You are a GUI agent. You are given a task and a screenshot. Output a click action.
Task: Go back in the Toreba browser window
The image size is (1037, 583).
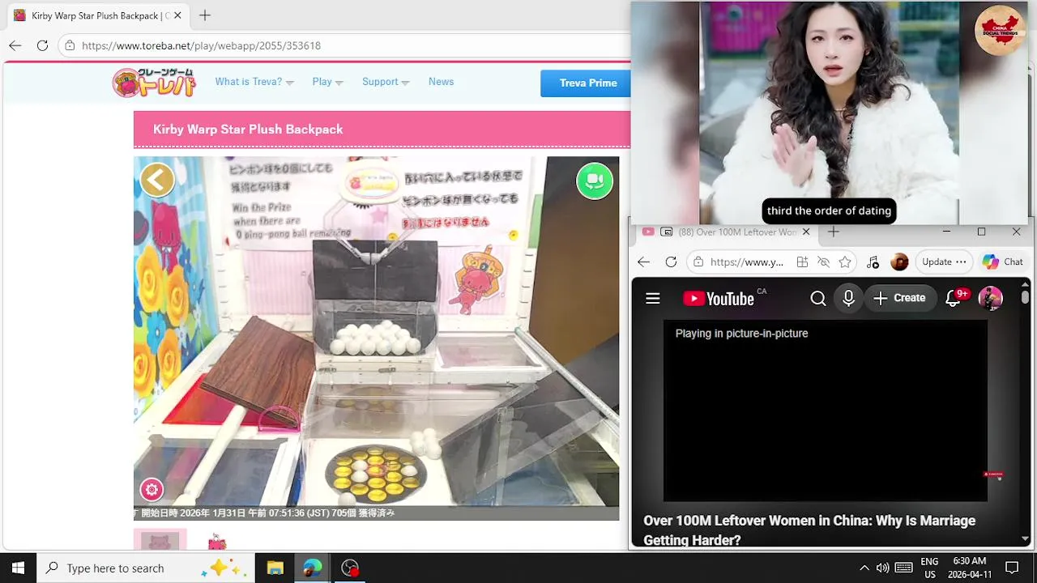15,45
